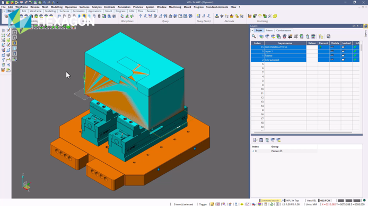Image resolution: width=368 pixels, height=206 pixels.
Task: Click the Colour cell for Schraubstock layer
Action: [312, 60]
